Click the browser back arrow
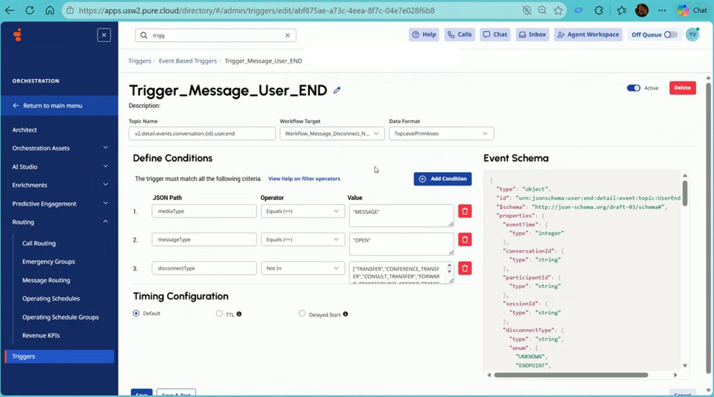This screenshot has width=714, height=397. click(x=10, y=10)
